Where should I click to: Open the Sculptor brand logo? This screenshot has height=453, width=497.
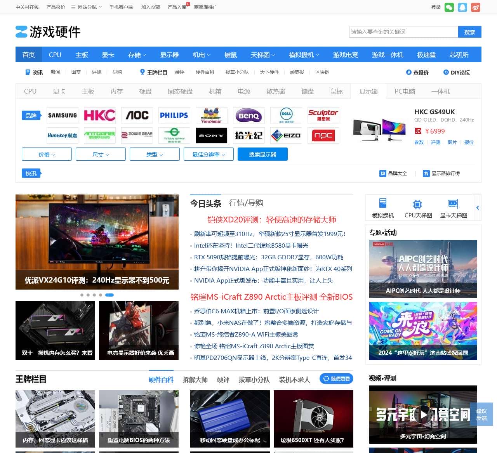(x=323, y=115)
